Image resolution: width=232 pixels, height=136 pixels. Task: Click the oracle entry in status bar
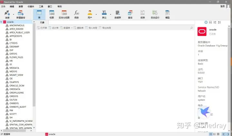[50, 134]
